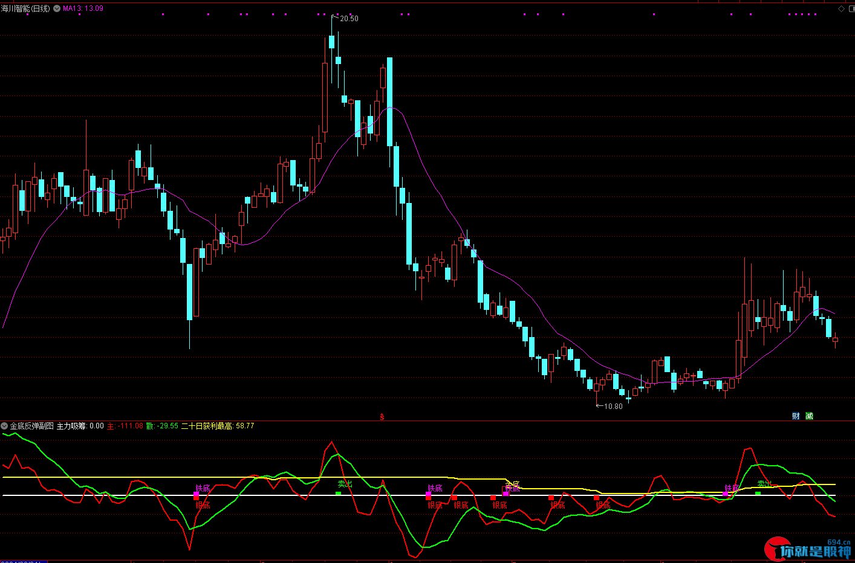Click the 金底反弹副图 indicator name
The width and height of the screenshot is (855, 563).
(31, 426)
